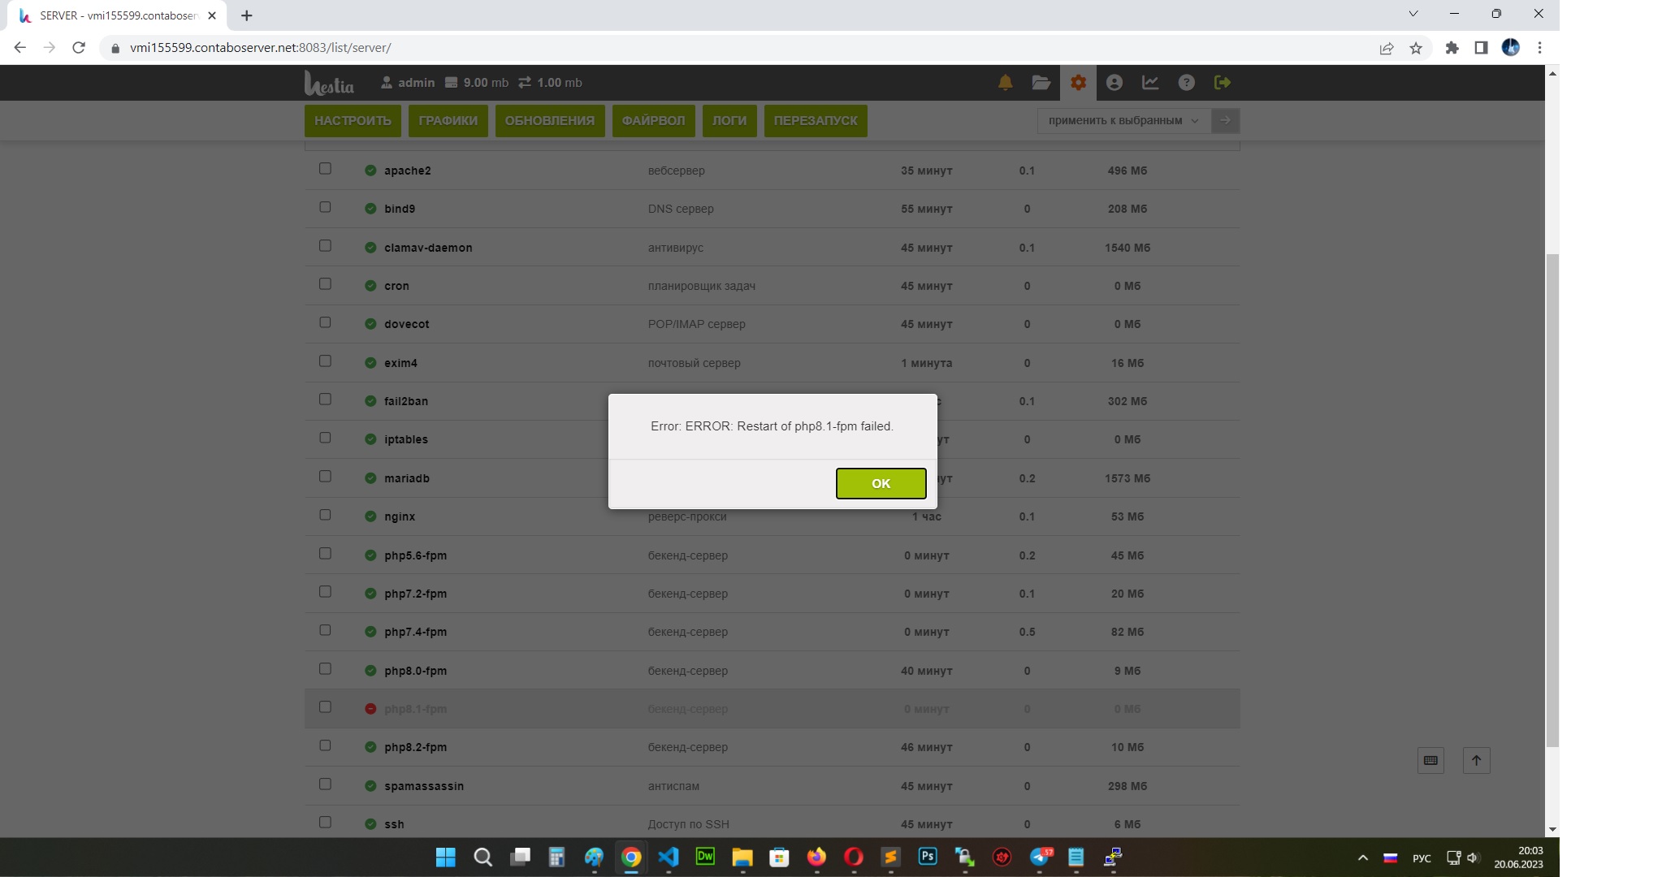The width and height of the screenshot is (1675, 877).
Task: Click ФАЙРВОЛ tab button
Action: [653, 120]
